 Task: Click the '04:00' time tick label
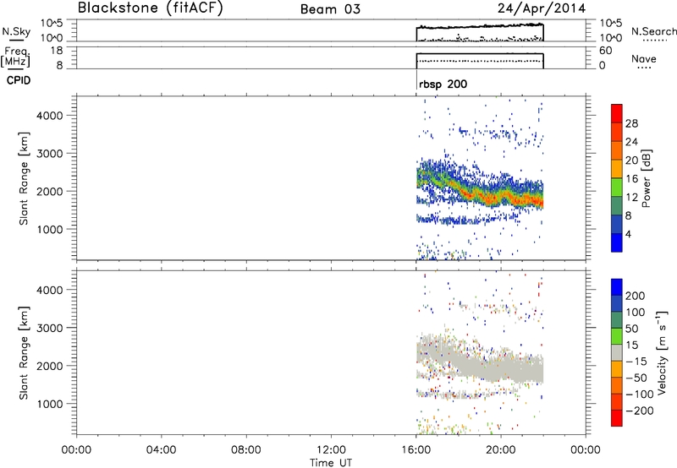161,450
